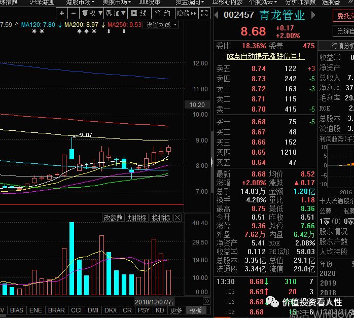
Task: Switch to CCI indicator tab
Action: pyautogui.click(x=76, y=310)
